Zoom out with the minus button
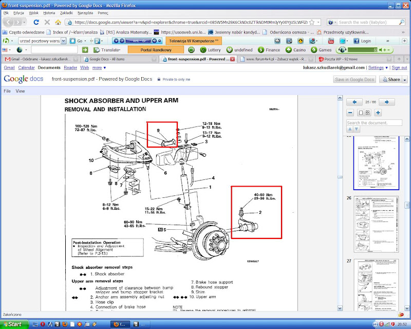The image size is (411, 329). point(350,113)
